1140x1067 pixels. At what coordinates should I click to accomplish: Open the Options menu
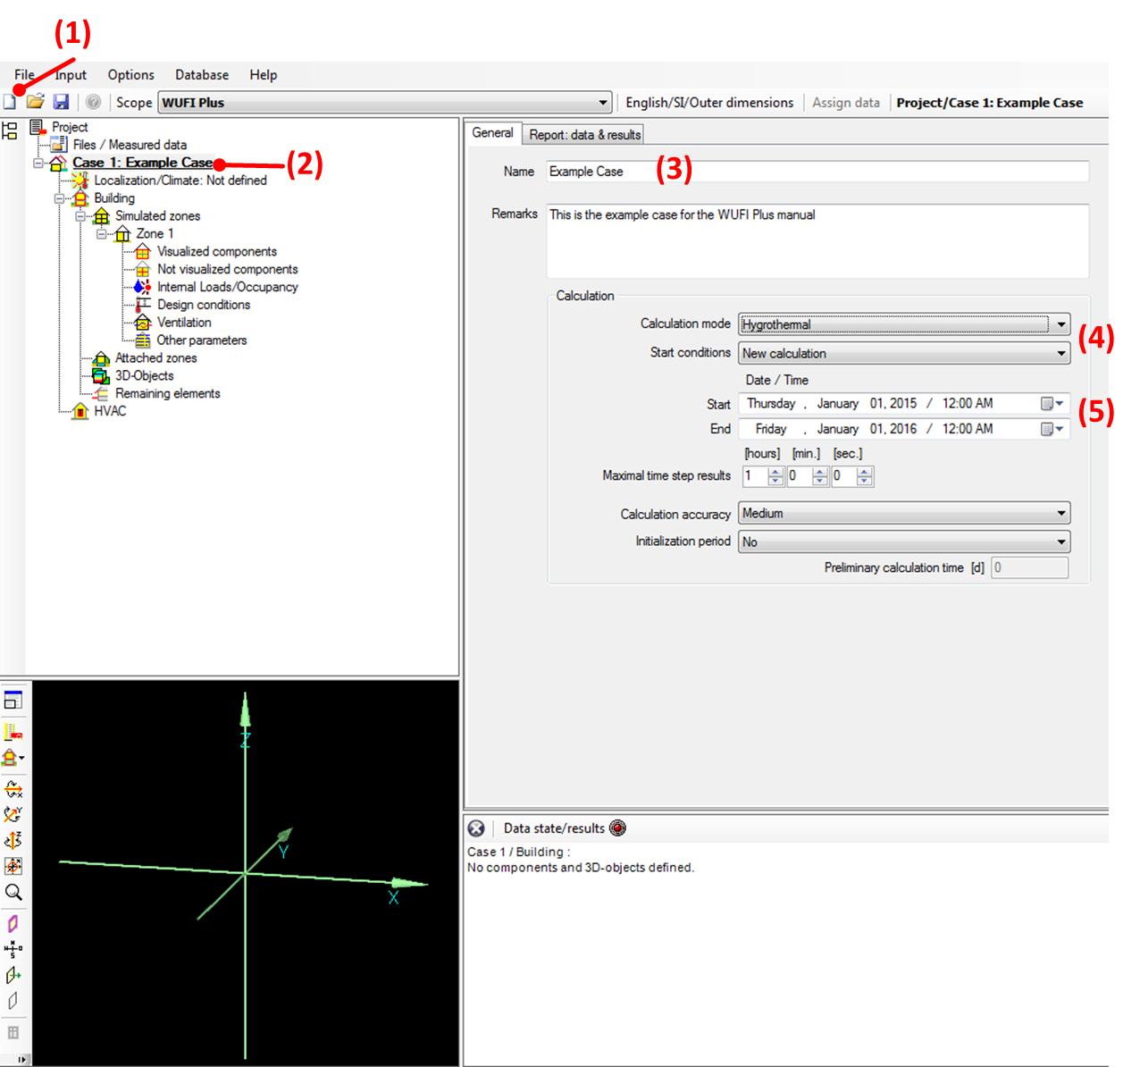pos(131,75)
